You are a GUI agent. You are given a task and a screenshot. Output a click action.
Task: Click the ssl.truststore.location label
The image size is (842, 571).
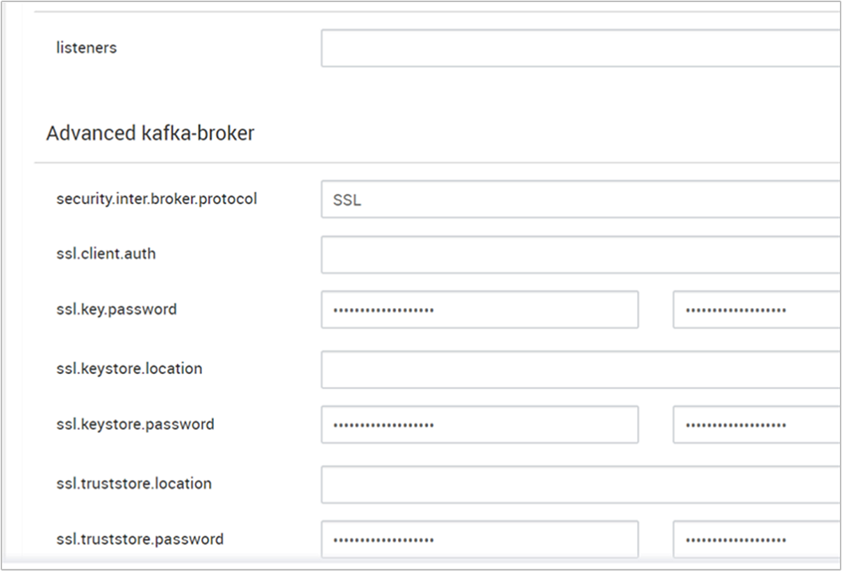134,483
